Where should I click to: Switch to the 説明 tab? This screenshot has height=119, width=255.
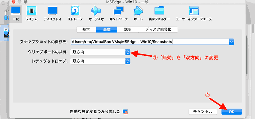(128, 29)
